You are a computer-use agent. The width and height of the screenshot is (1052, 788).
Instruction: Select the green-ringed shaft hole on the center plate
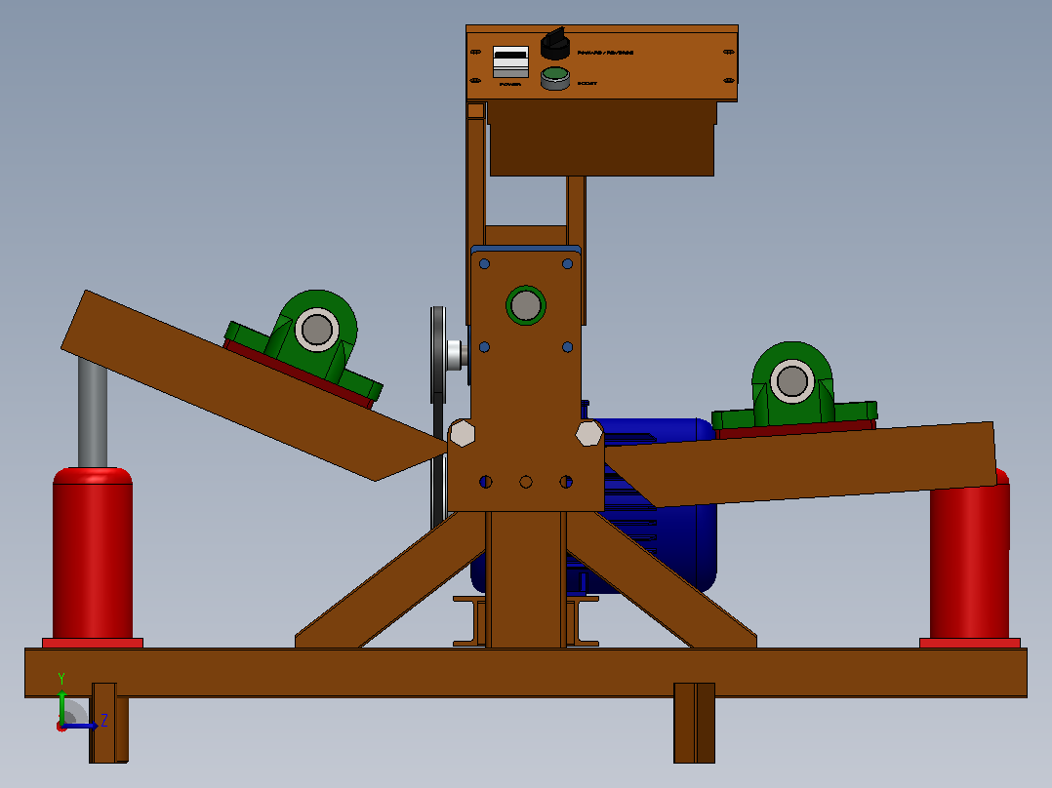tap(526, 306)
